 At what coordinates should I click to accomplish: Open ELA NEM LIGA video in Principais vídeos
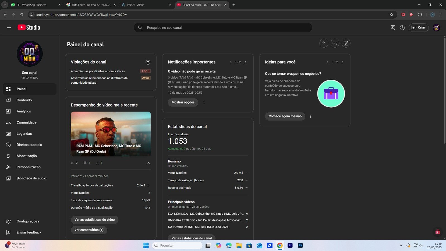tap(206, 214)
